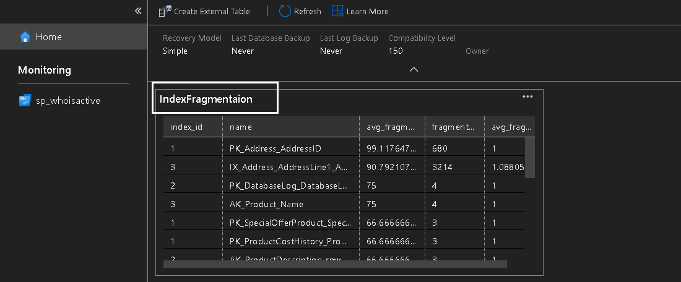Click the Create External Table icon
The height and width of the screenshot is (282, 681).
click(x=165, y=11)
